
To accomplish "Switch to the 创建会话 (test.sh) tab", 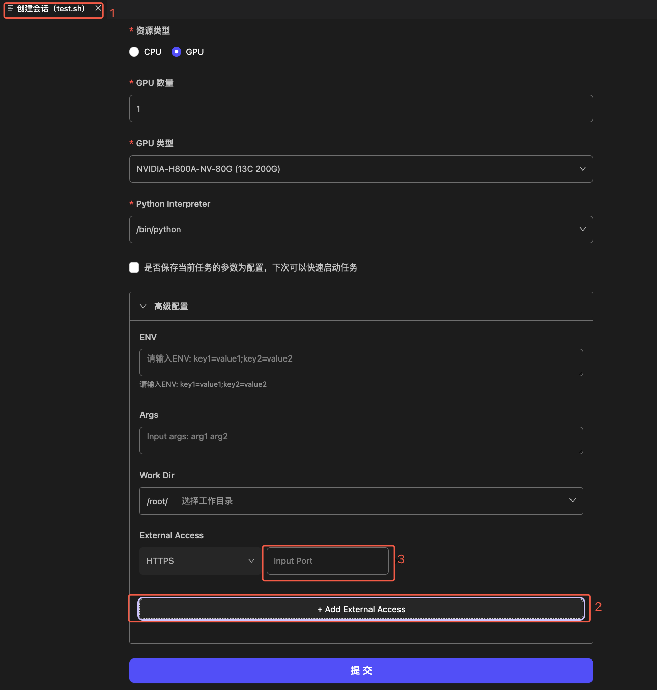I will tap(51, 9).
